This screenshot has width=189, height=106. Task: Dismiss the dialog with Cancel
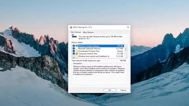[123, 90]
